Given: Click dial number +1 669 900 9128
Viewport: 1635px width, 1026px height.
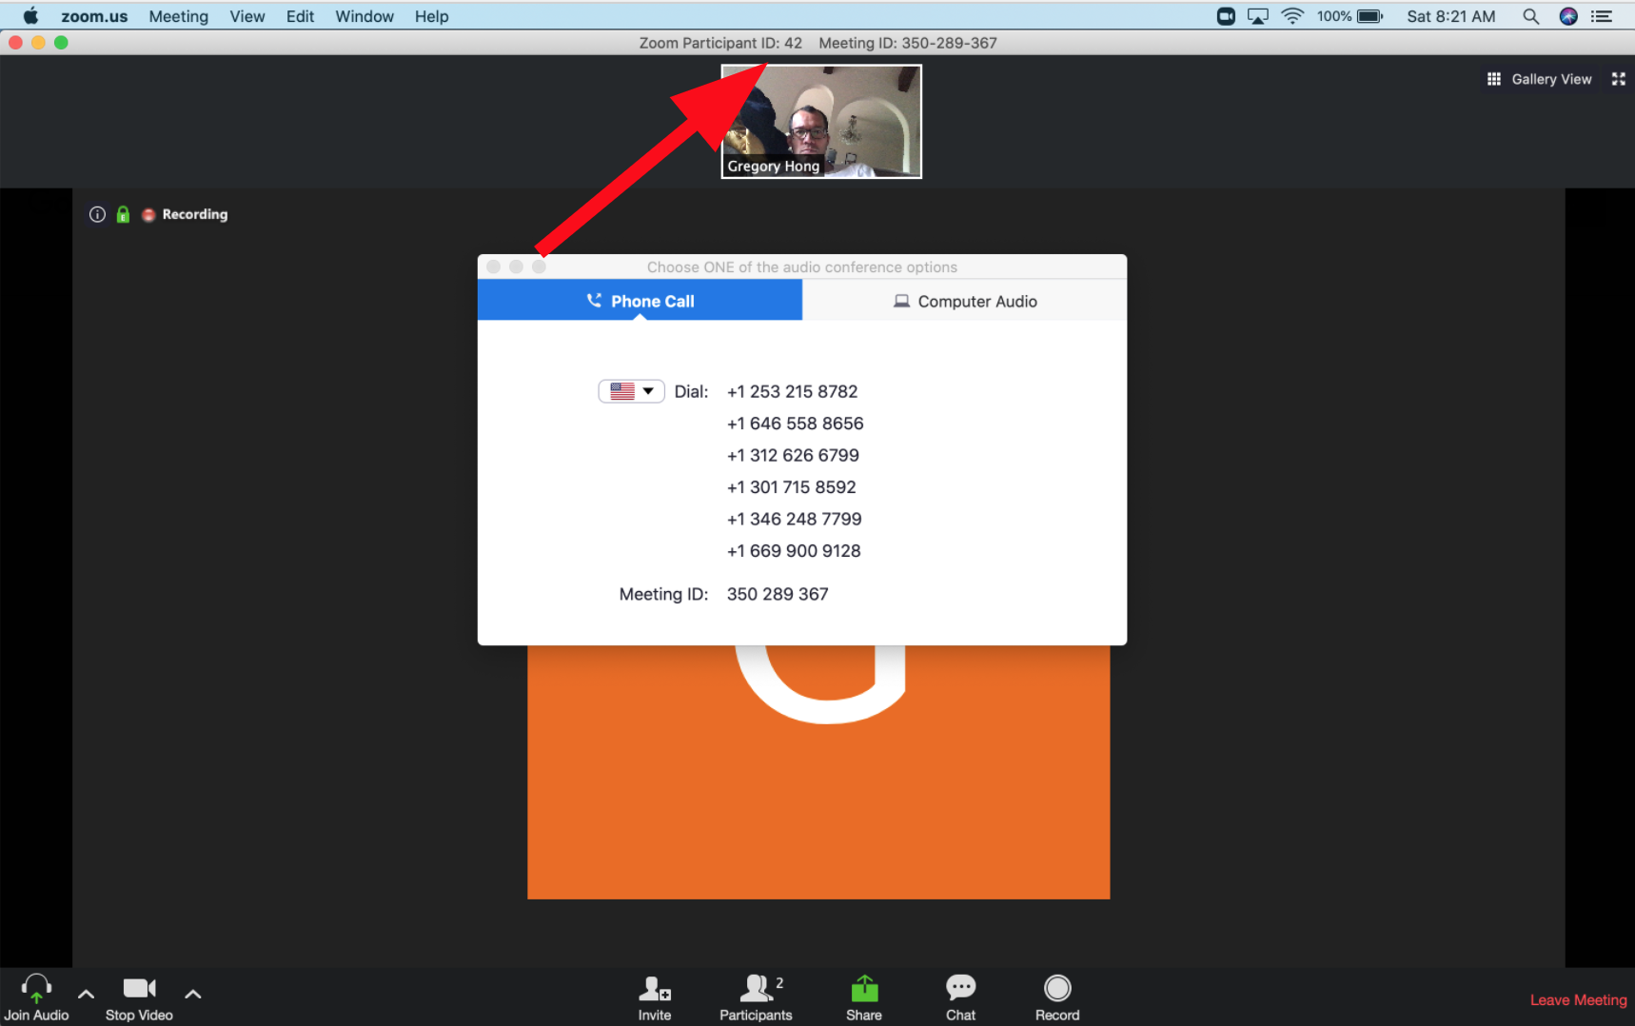Looking at the screenshot, I should coord(794,551).
